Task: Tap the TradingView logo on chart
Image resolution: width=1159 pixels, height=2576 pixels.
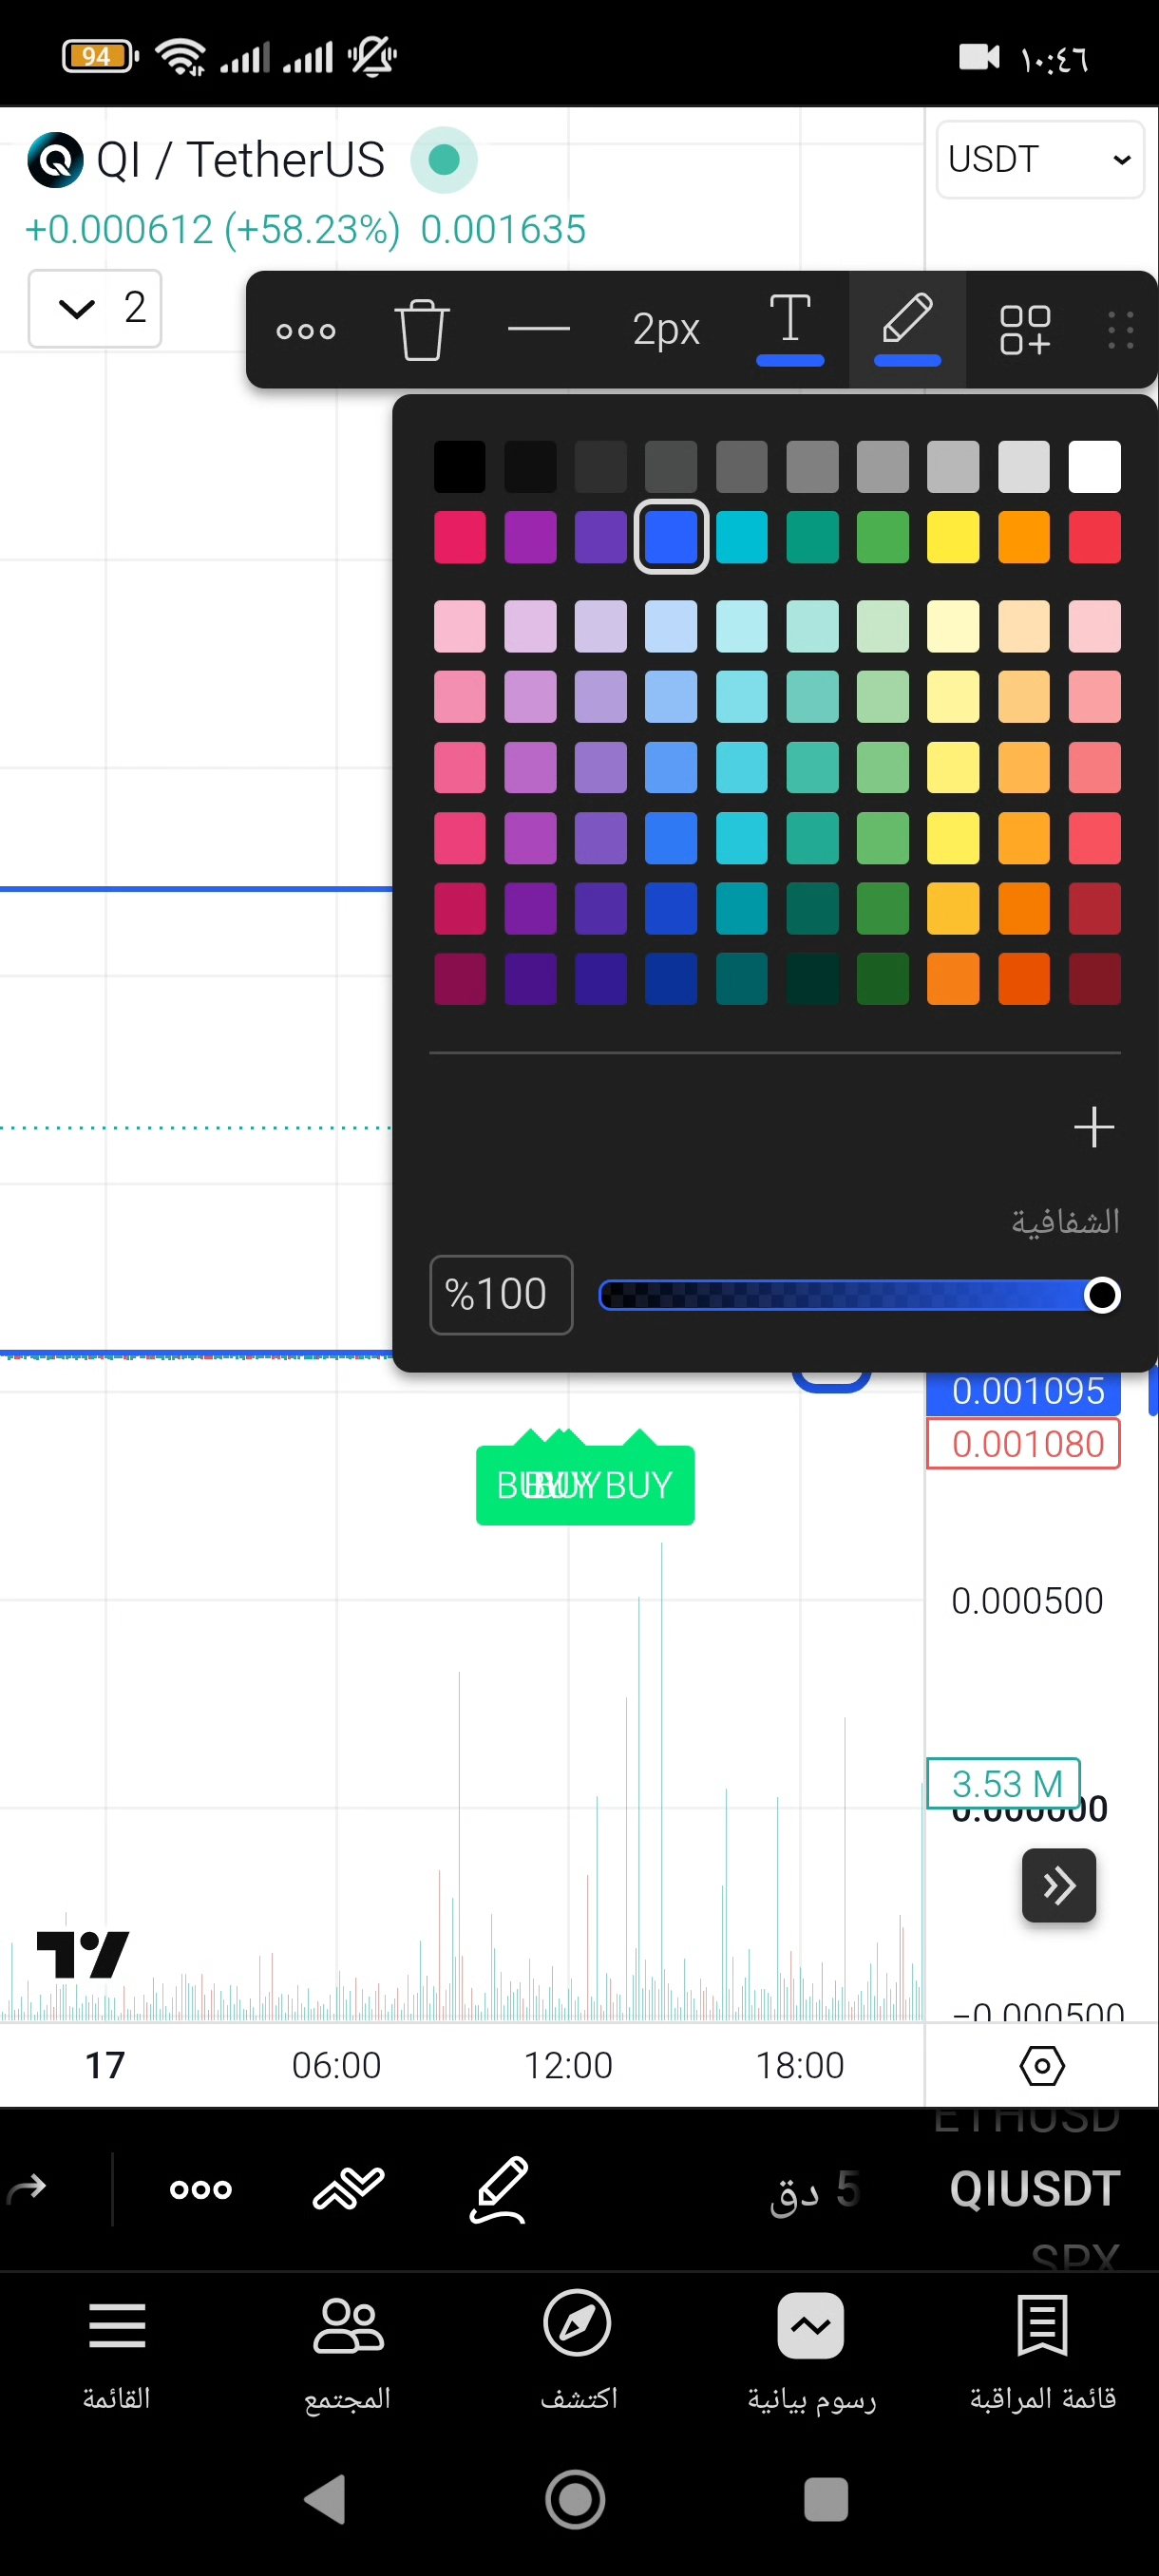Action: click(82, 1954)
